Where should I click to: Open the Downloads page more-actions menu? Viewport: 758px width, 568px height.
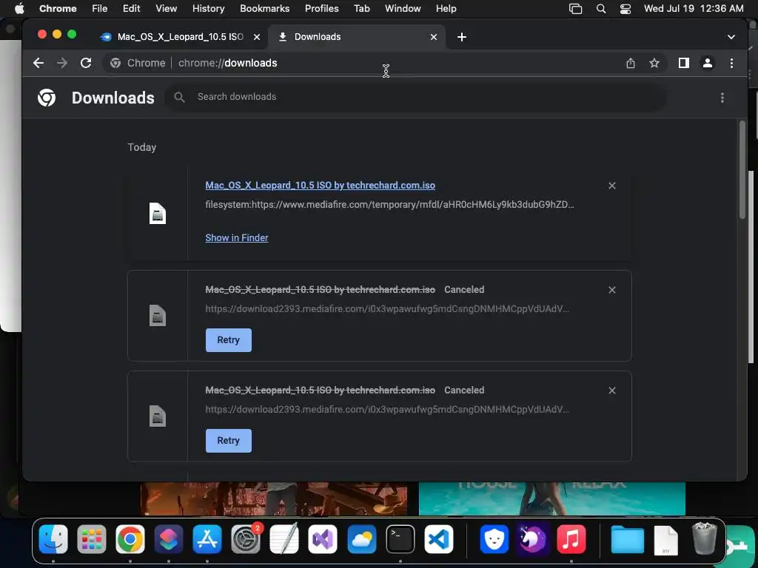coord(722,98)
